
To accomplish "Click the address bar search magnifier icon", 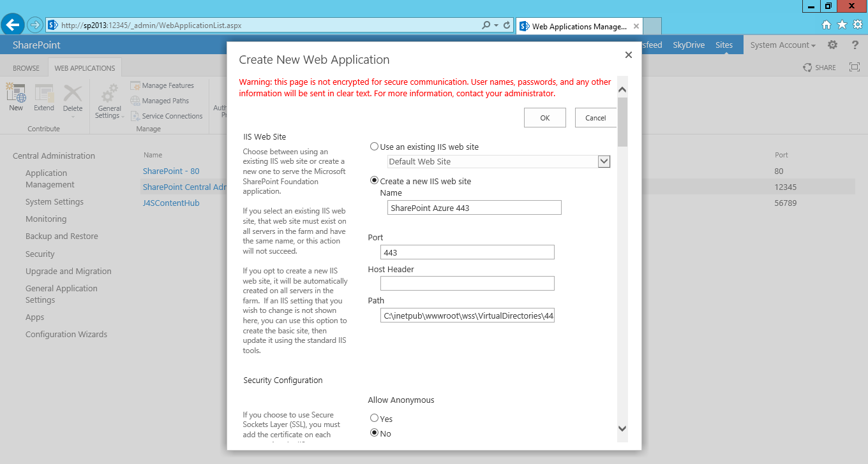I will [x=486, y=25].
